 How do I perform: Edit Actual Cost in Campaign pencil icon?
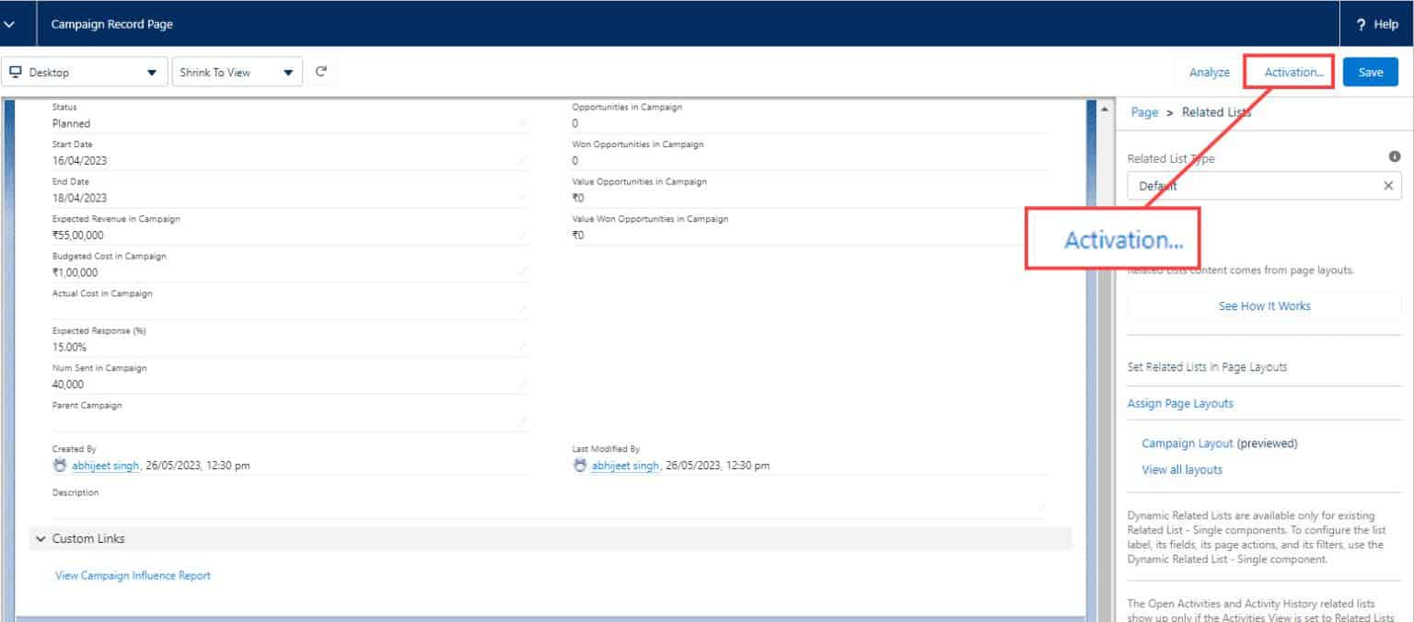524,310
